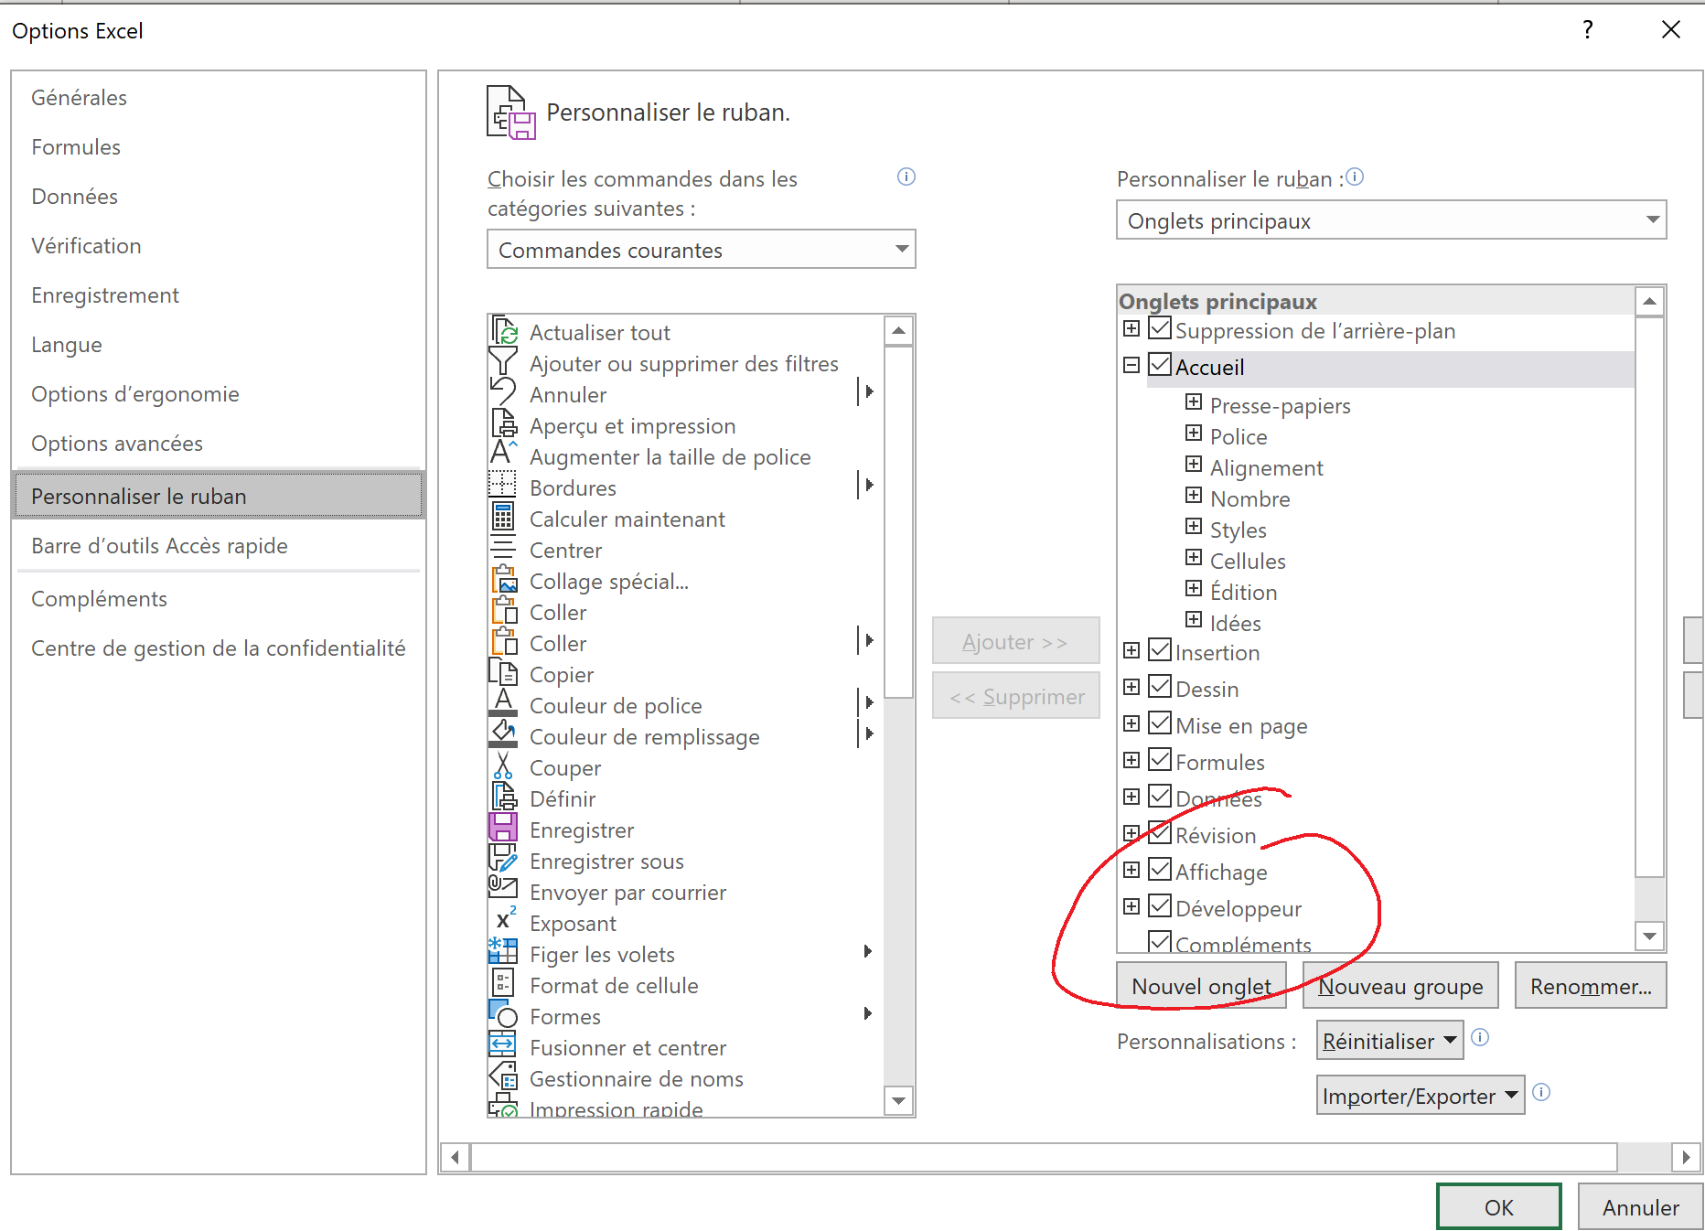Viewport: 1705px width, 1231px height.
Task: Open Barre d'outils Accès rapide category
Action: point(219,546)
